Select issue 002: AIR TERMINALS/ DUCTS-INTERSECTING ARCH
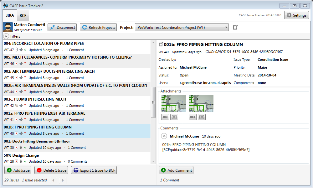Image resolution: width=313 pixels, height=188 pixels. tap(77, 75)
